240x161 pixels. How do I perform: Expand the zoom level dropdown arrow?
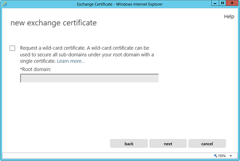tap(231, 156)
